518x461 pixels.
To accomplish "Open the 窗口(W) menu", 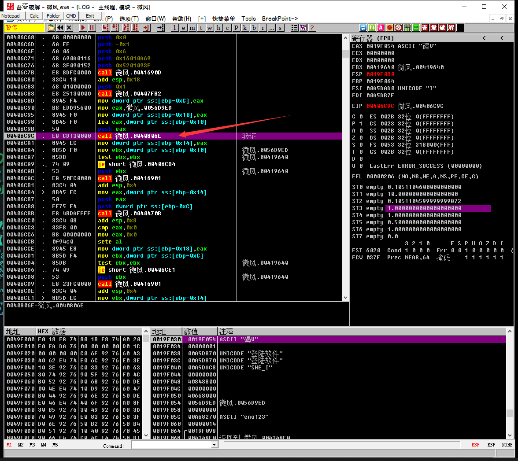I will 155,19.
